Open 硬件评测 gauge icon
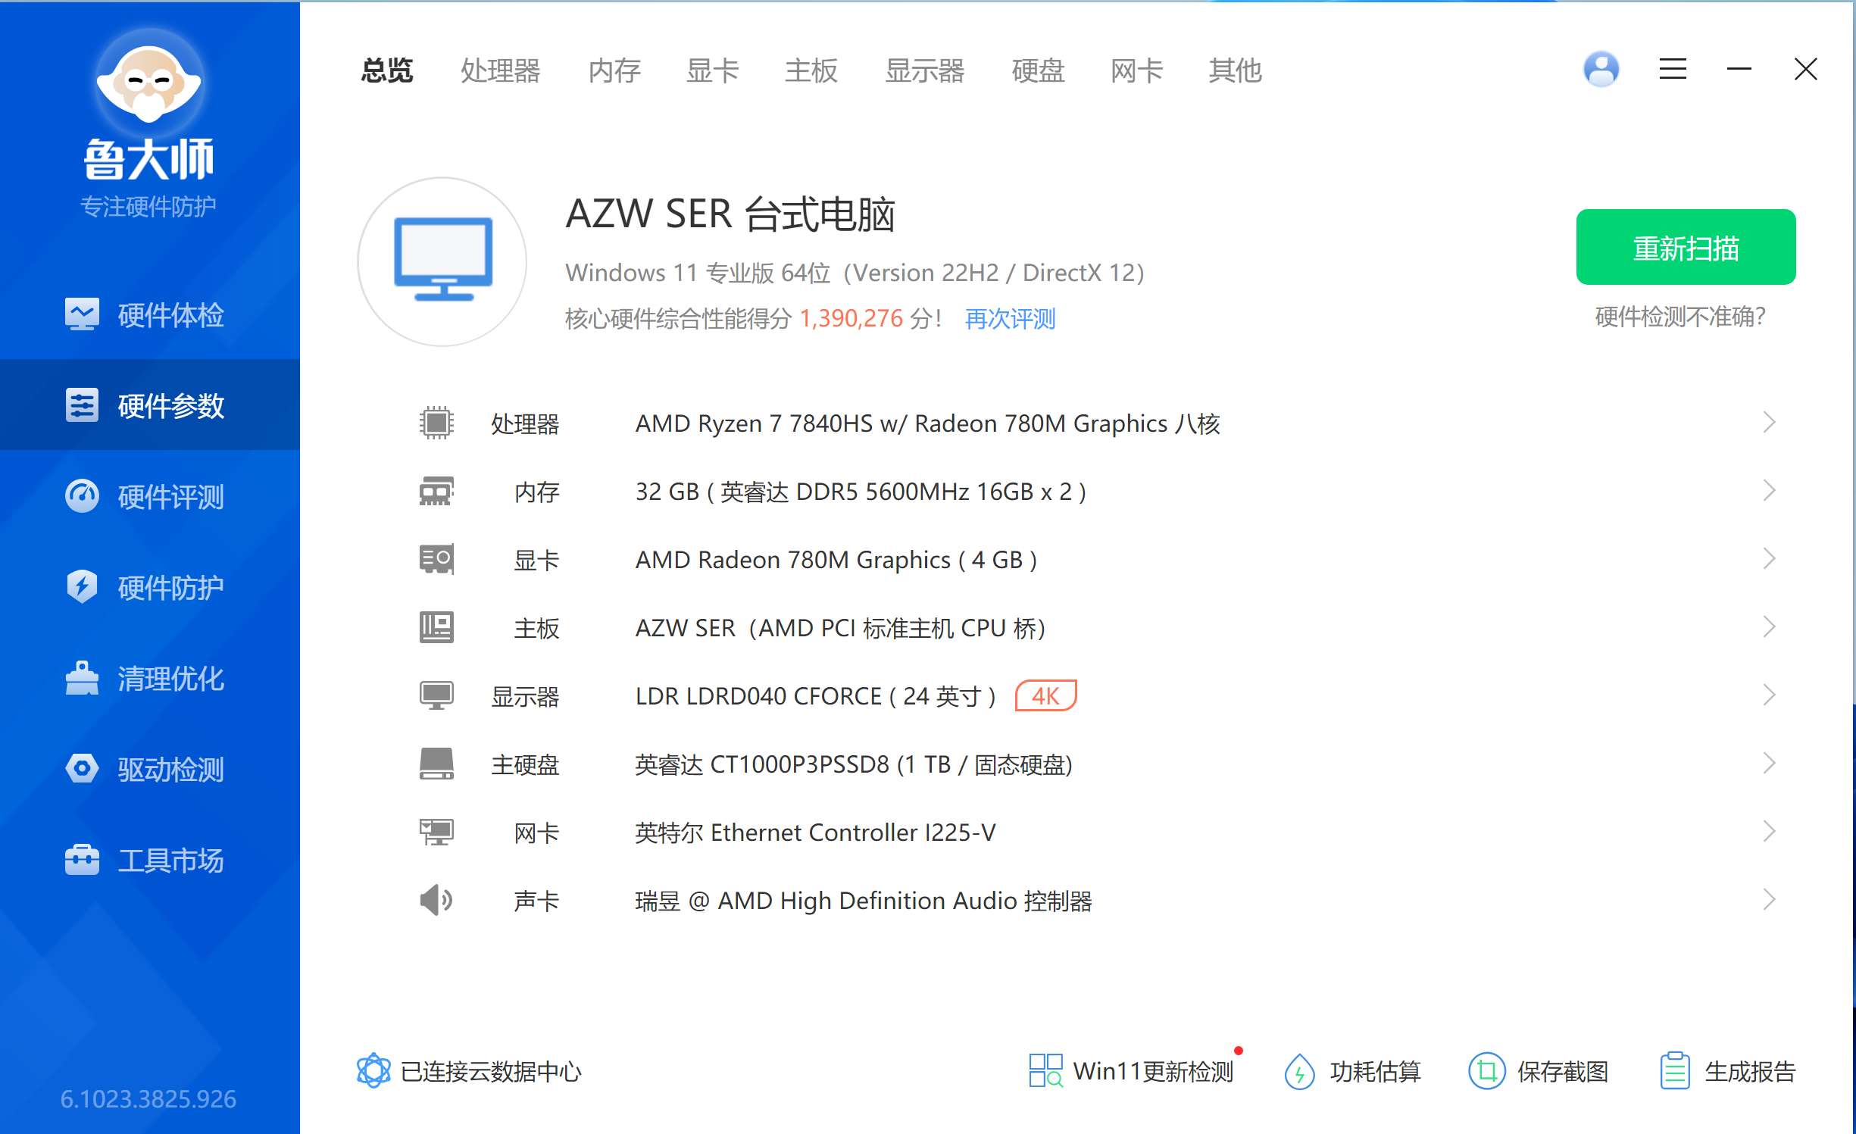Screen dimensions: 1856x1134 (x=82, y=496)
